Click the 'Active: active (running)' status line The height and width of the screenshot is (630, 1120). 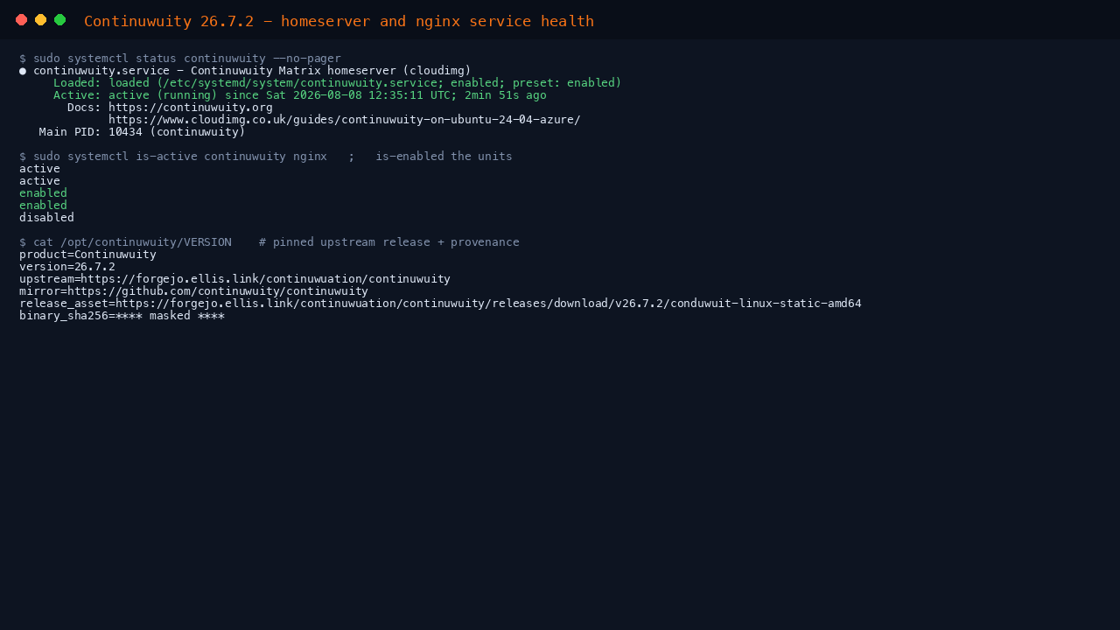300,95
